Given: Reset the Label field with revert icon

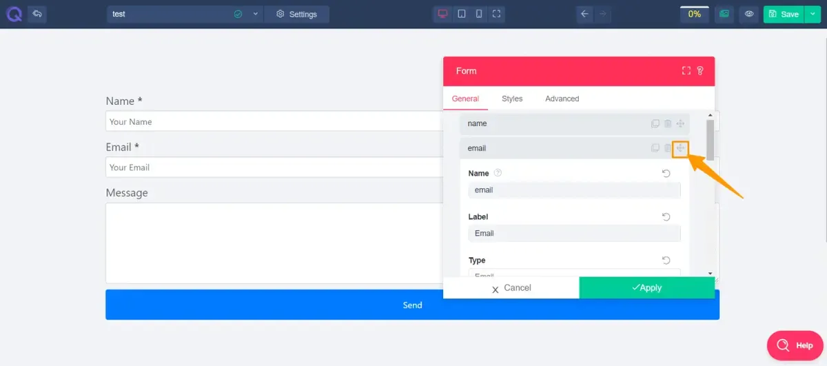Looking at the screenshot, I should (x=666, y=217).
